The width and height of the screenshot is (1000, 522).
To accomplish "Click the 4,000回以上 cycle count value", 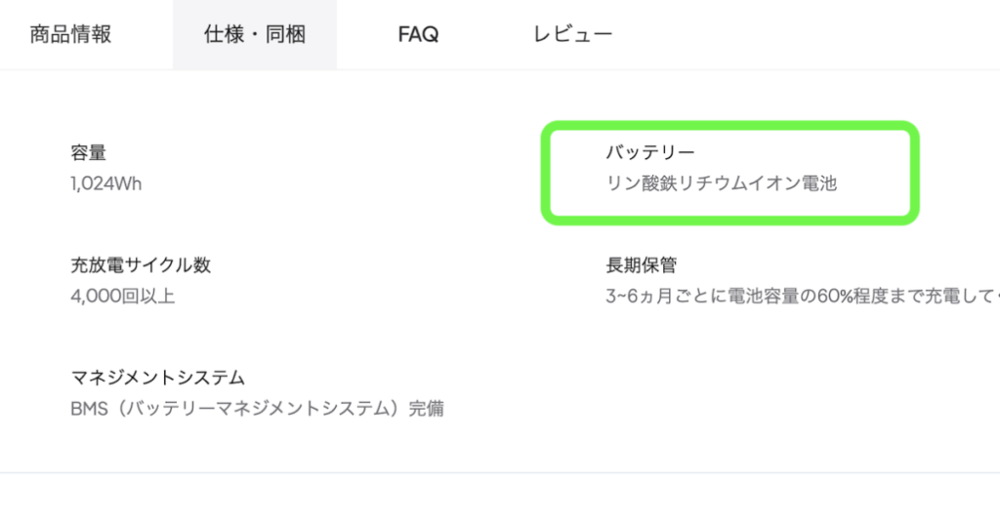I will click(x=123, y=296).
